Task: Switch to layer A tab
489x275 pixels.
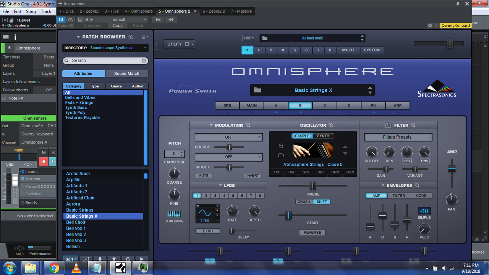Action: click(x=276, y=105)
